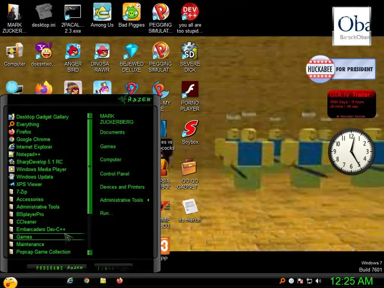Launch DINOSA... RAWR desktop shortcut
The image size is (384, 288).
tap(102, 57)
